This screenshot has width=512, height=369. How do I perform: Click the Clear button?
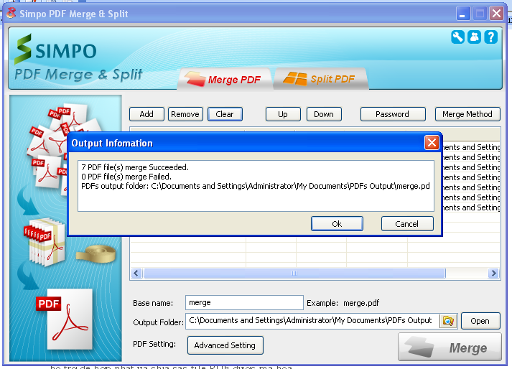(225, 114)
